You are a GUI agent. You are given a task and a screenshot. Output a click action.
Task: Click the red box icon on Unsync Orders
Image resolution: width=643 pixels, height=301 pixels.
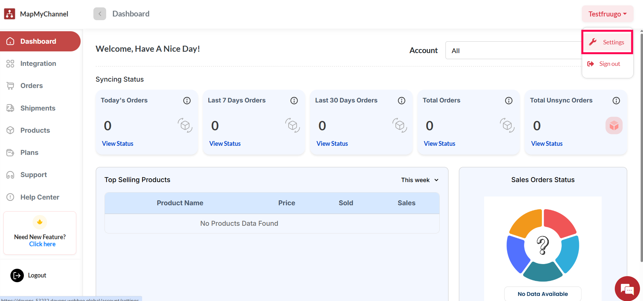pyautogui.click(x=614, y=126)
